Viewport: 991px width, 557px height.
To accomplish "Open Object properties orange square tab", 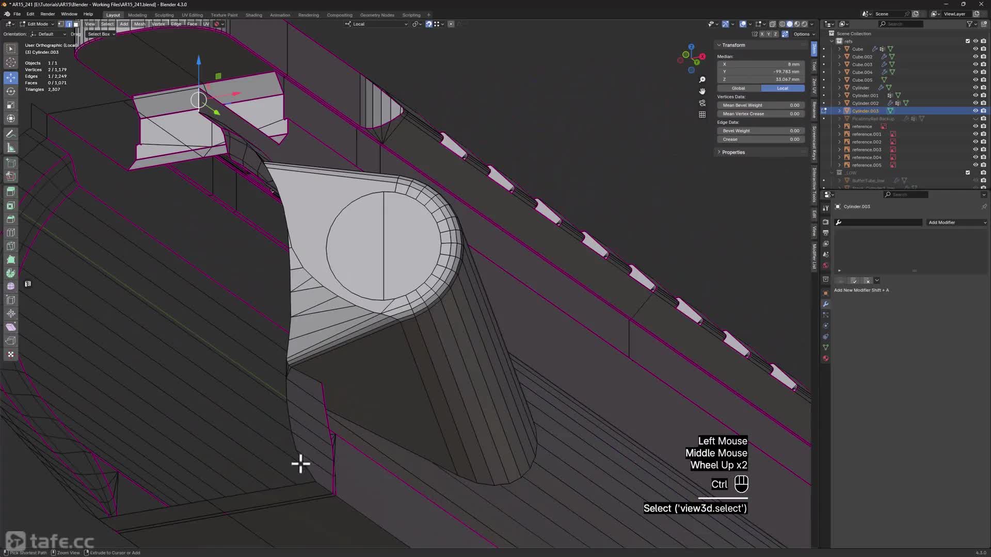I will [825, 293].
